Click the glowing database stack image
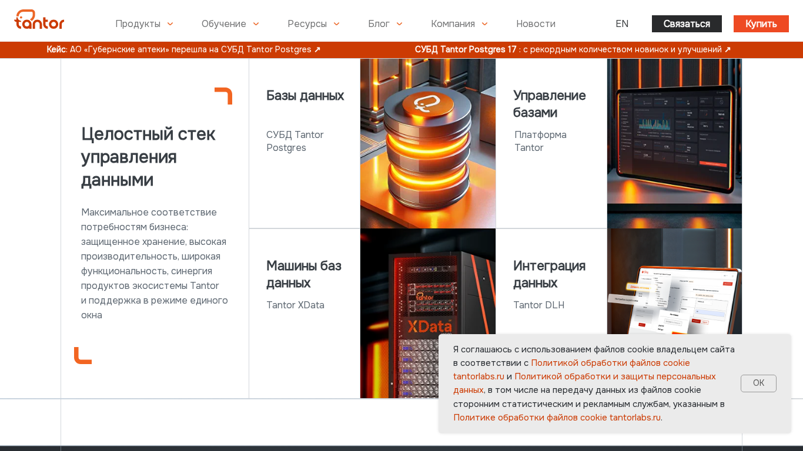 coord(428,143)
